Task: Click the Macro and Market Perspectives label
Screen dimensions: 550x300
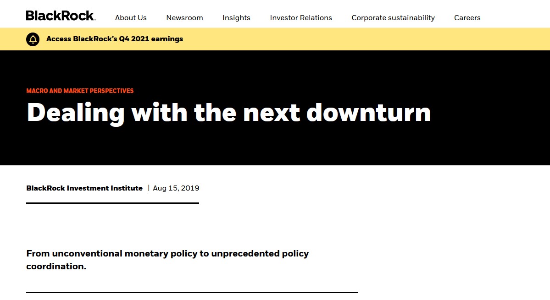Action: (80, 91)
